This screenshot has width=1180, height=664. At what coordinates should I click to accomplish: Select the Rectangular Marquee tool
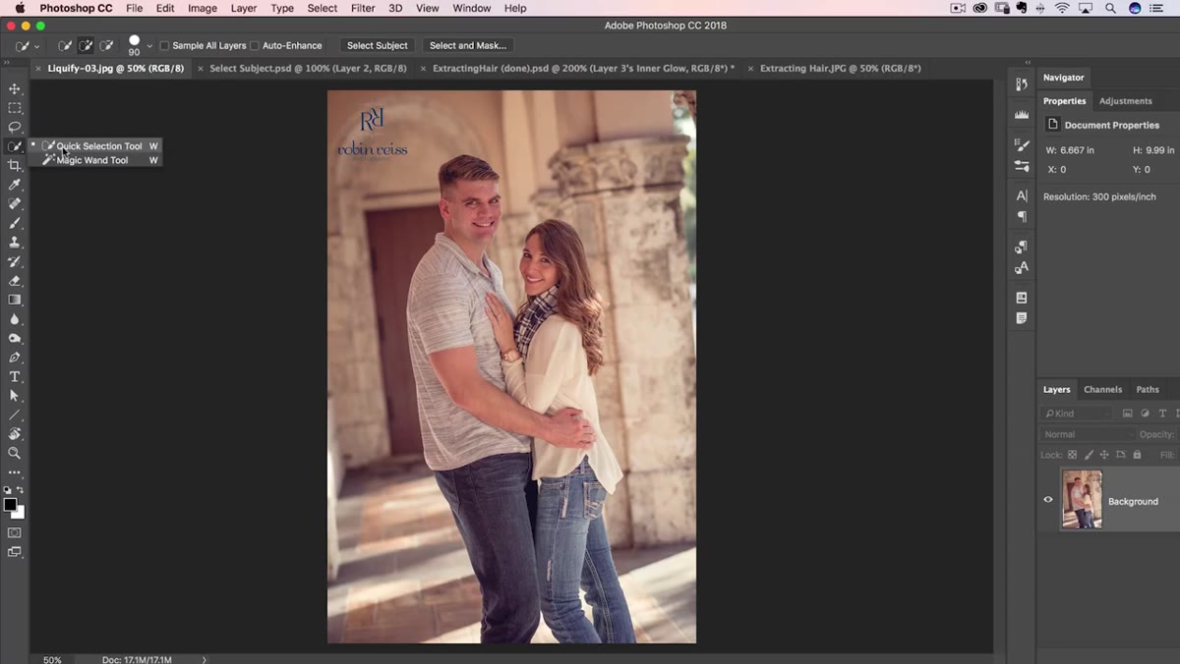(15, 108)
